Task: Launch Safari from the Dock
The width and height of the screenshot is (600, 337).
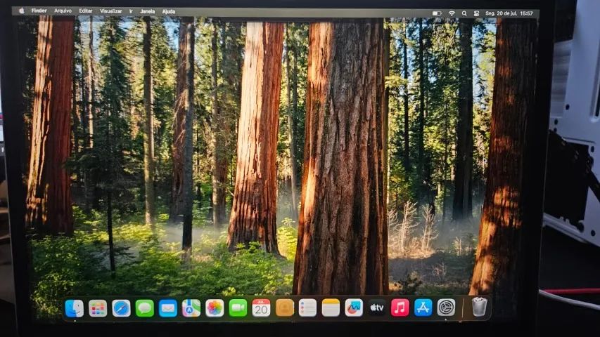Action: click(121, 308)
